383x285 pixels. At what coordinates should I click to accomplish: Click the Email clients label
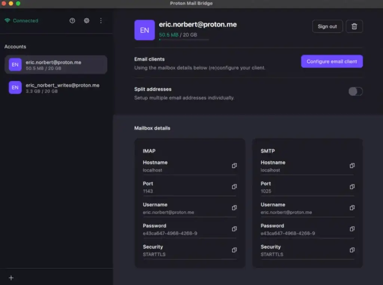(x=149, y=59)
